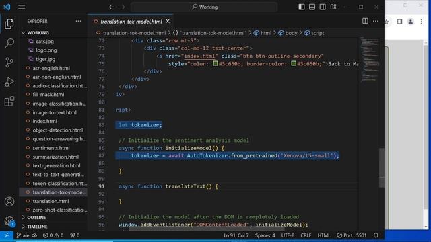The image size is (431, 242).
Task: Close the translation-tok-model.html tab
Action: click(x=168, y=21)
